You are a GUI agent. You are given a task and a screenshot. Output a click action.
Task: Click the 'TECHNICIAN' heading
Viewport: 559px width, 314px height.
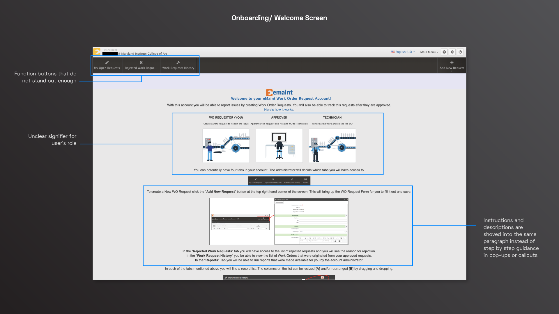[x=332, y=118]
